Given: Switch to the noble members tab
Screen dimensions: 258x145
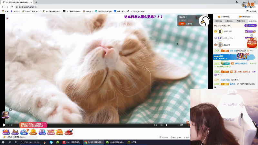Looking at the screenshot, I should pos(241,21).
